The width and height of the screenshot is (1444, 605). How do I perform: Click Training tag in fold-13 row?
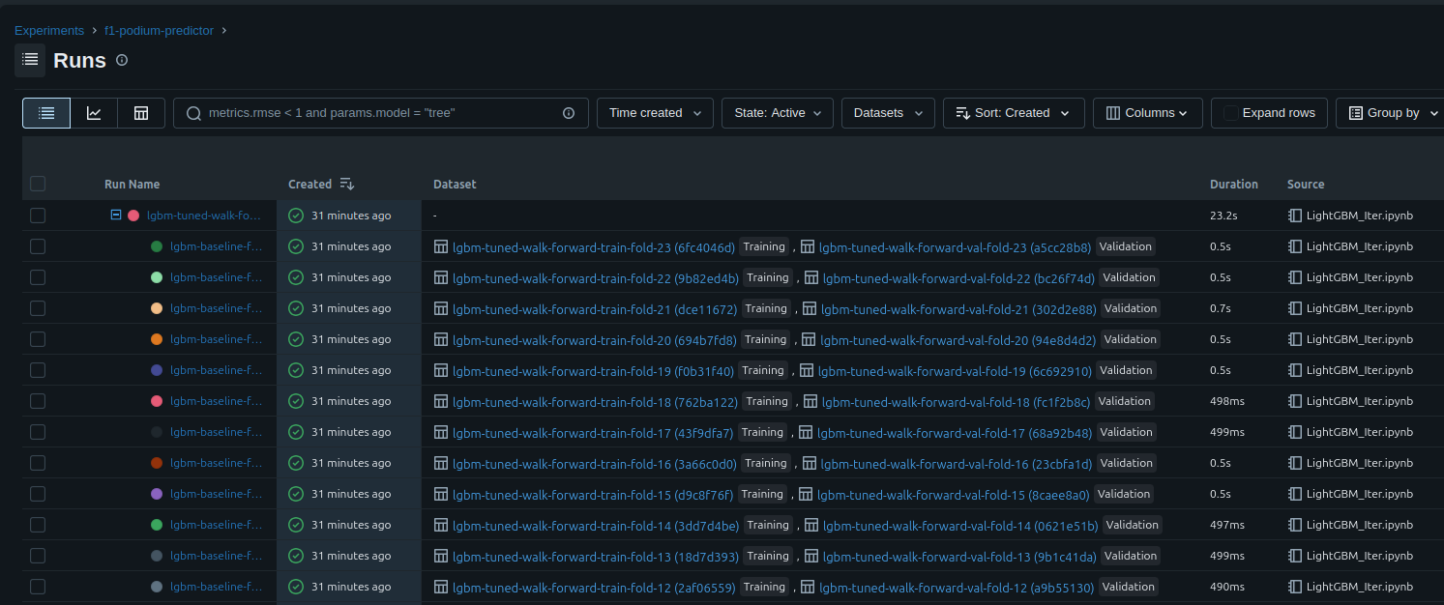click(x=768, y=556)
